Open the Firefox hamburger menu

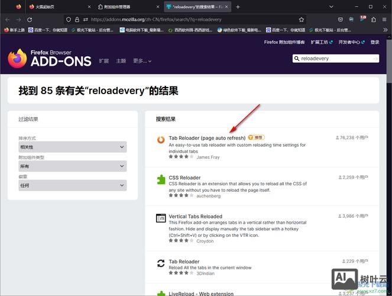[x=384, y=20]
